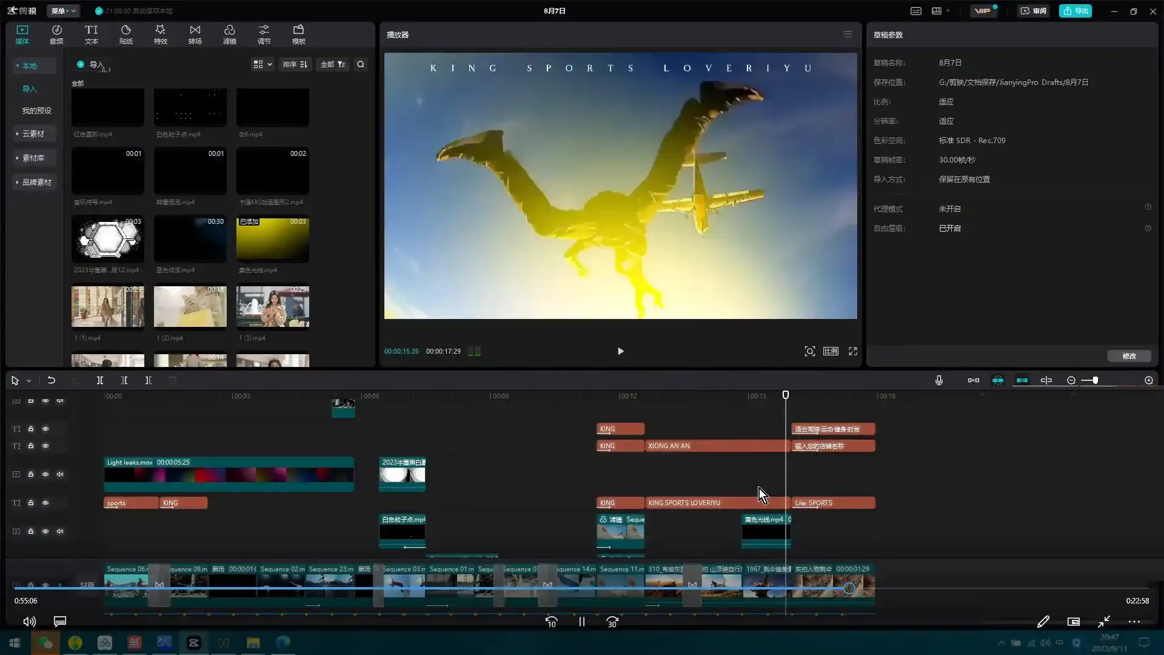Image resolution: width=1164 pixels, height=655 pixels.
Task: Hide the Light leaks.mov track via eye
Action: (x=45, y=474)
